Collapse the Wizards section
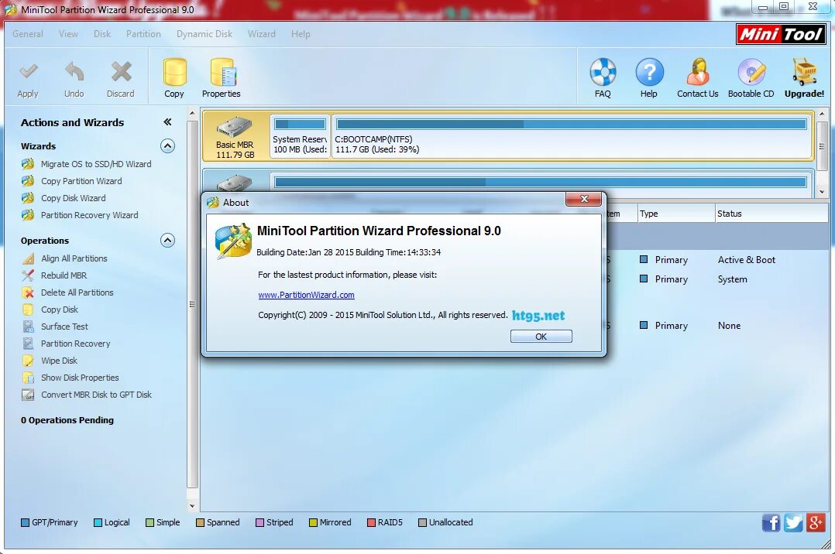835x554 pixels. pos(168,145)
